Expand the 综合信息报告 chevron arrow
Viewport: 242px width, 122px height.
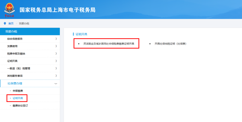(56, 39)
